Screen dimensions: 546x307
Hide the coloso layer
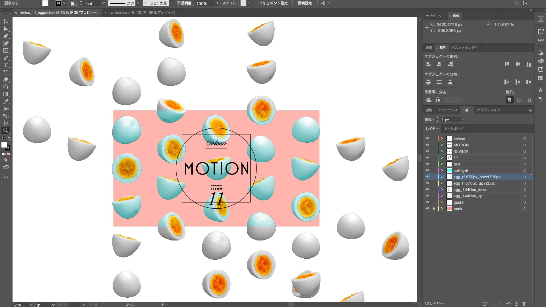click(428, 139)
